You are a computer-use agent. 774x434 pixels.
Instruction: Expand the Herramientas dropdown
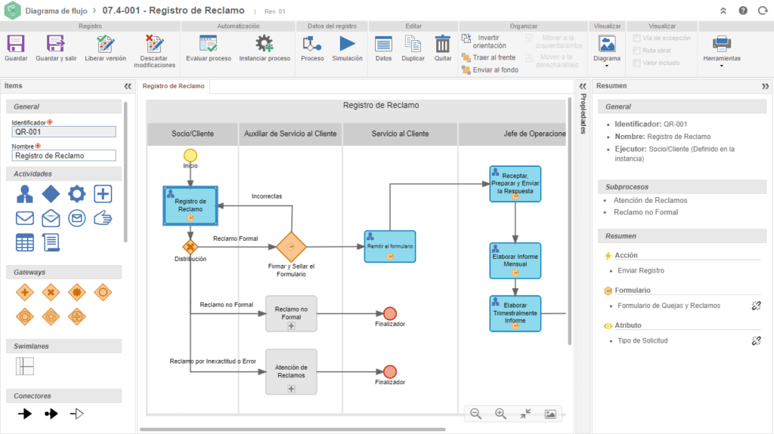click(721, 50)
